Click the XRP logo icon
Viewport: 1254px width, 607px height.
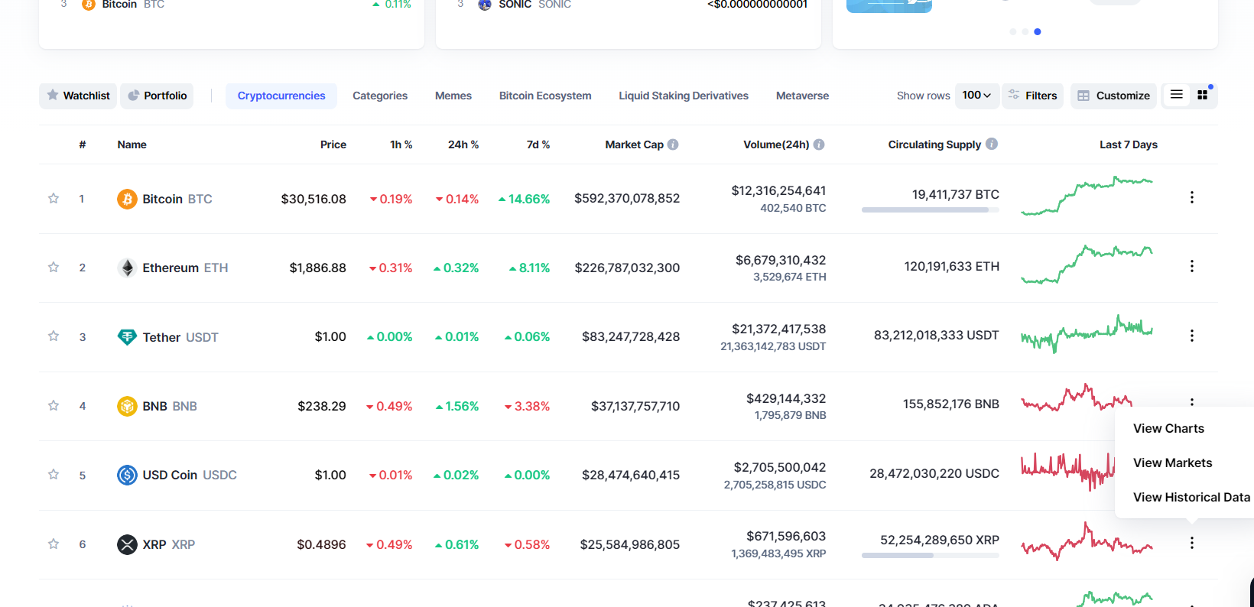click(127, 544)
